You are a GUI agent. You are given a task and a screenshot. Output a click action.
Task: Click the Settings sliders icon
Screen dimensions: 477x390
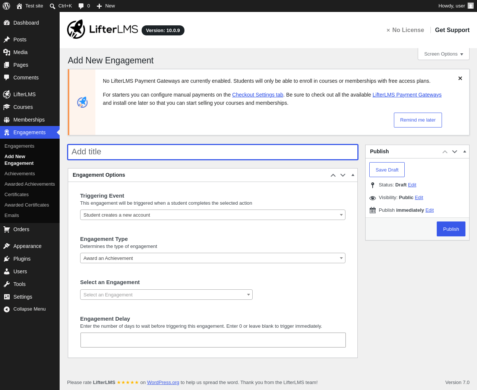click(7, 297)
